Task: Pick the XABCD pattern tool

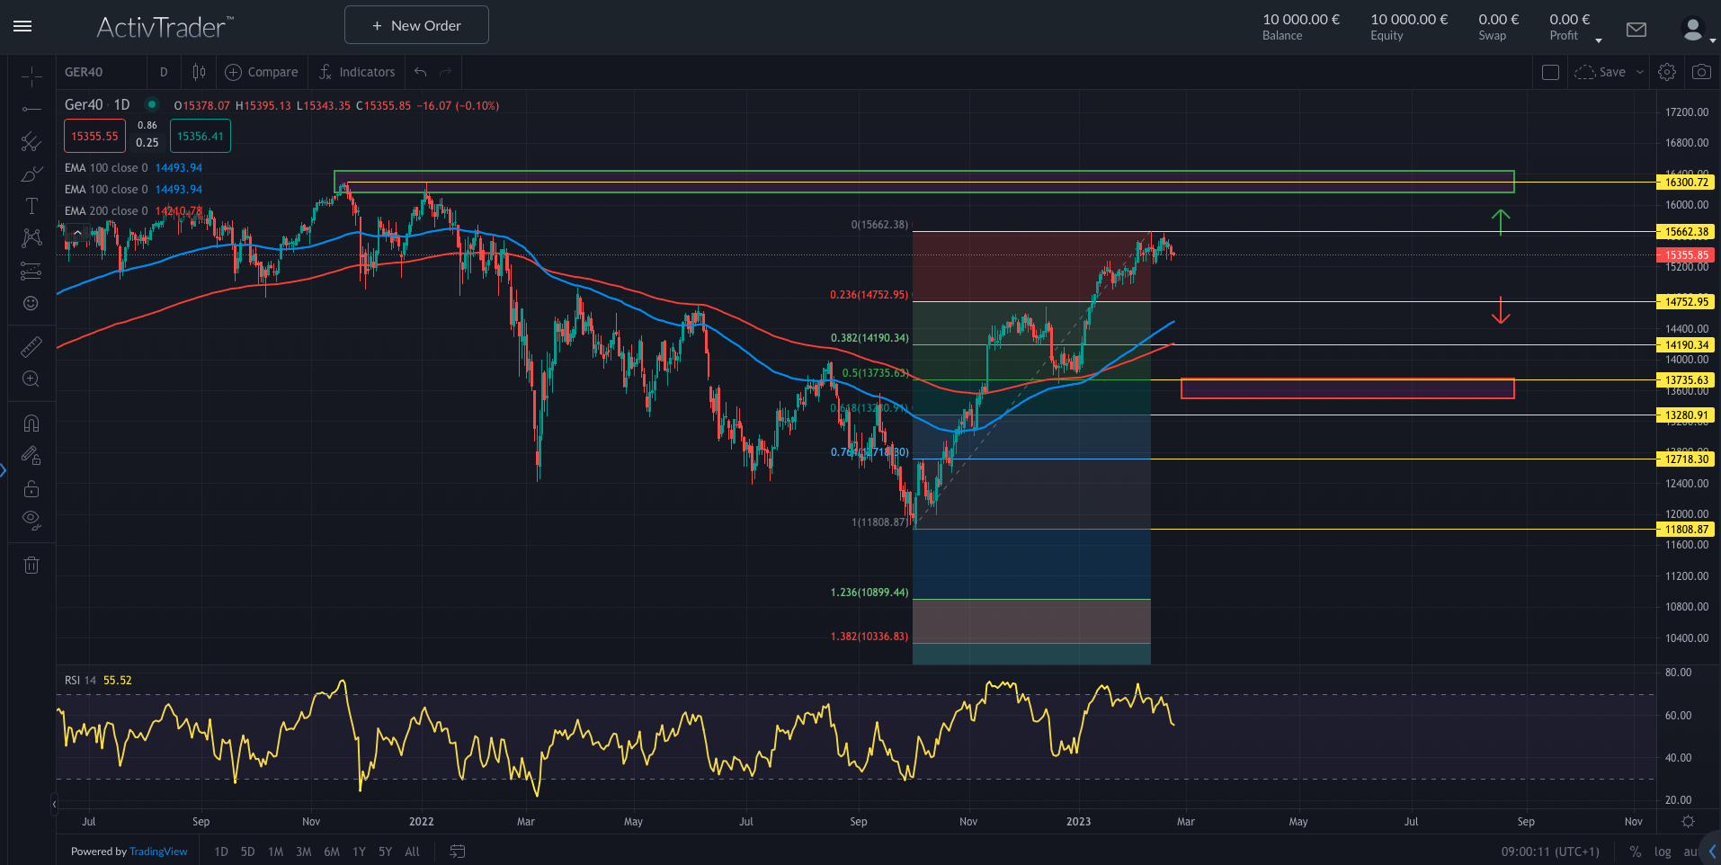Action: pyautogui.click(x=31, y=237)
